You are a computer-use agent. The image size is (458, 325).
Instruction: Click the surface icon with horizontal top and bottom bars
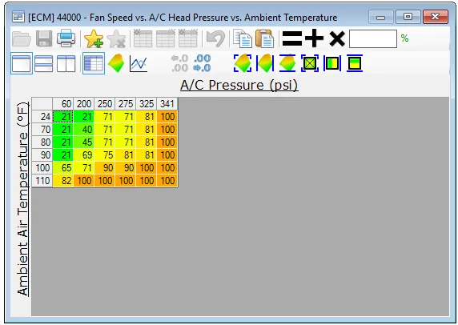[x=287, y=63]
